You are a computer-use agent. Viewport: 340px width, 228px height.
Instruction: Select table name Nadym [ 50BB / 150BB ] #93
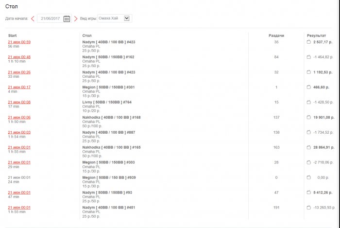(107, 193)
